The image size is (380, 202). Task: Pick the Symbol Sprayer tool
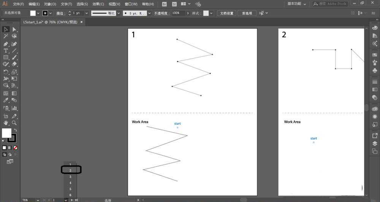tap(6, 108)
